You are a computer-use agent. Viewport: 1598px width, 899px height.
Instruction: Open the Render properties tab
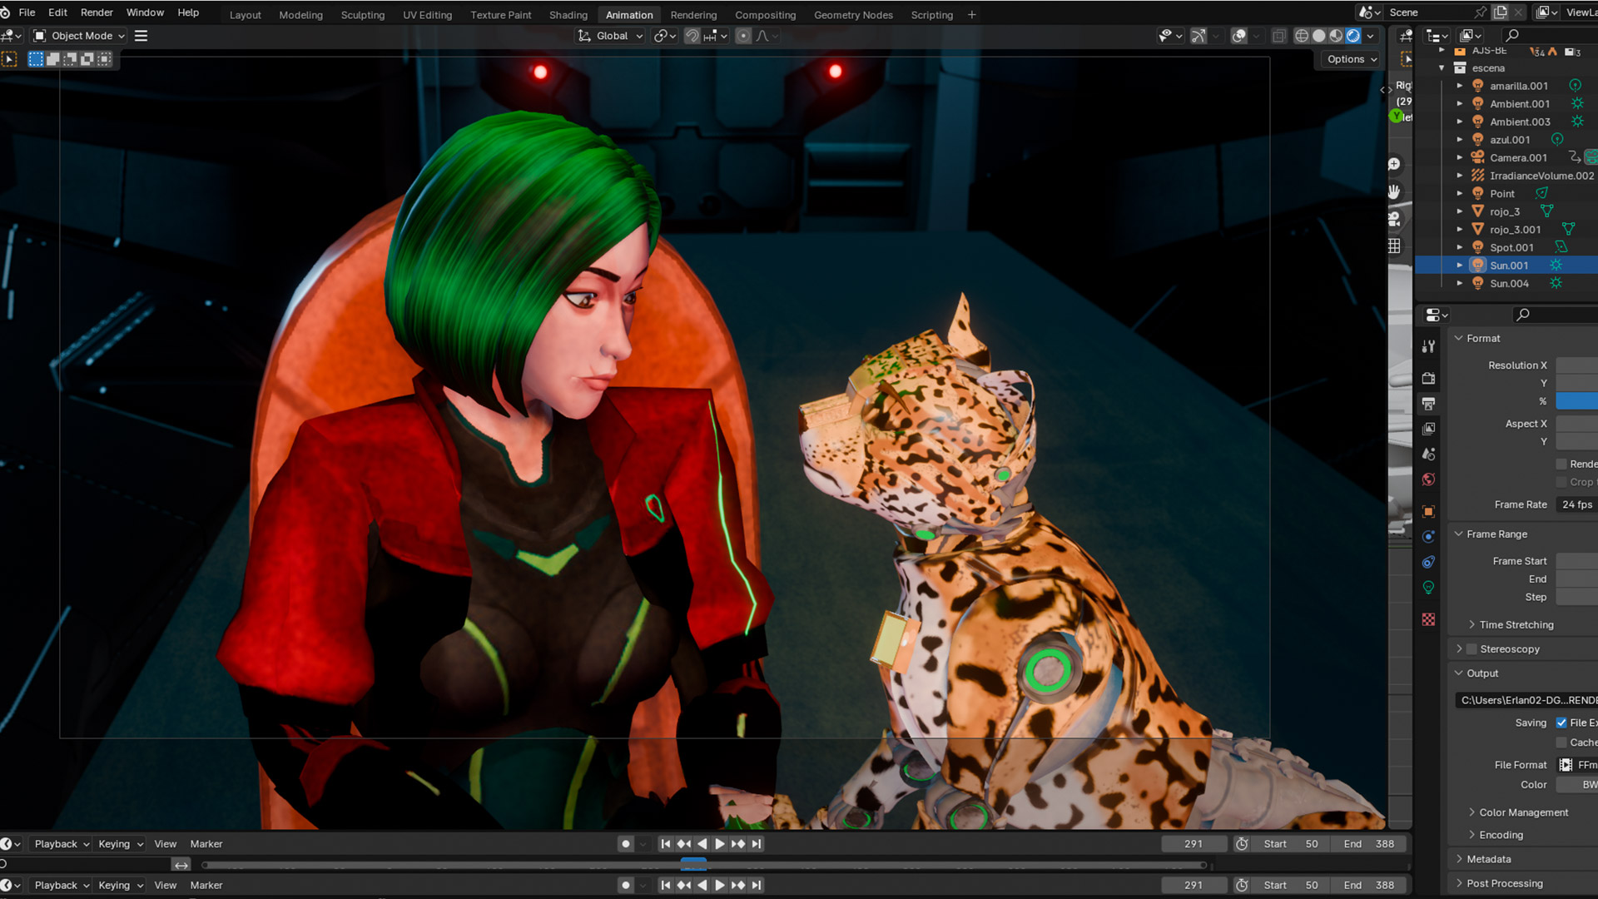(x=1428, y=379)
